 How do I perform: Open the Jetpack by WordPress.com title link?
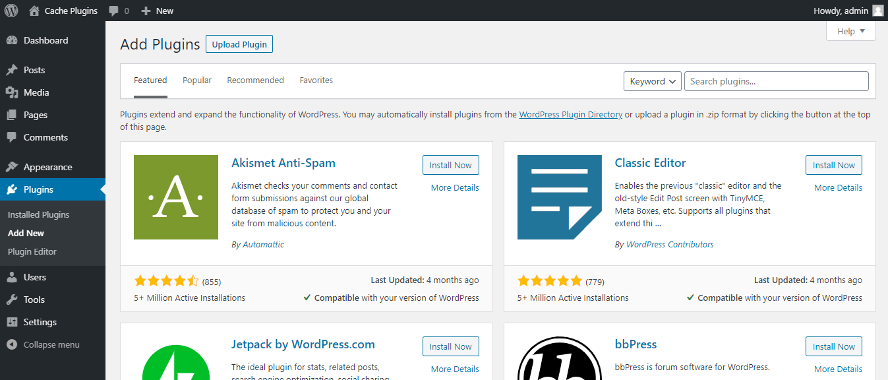303,344
